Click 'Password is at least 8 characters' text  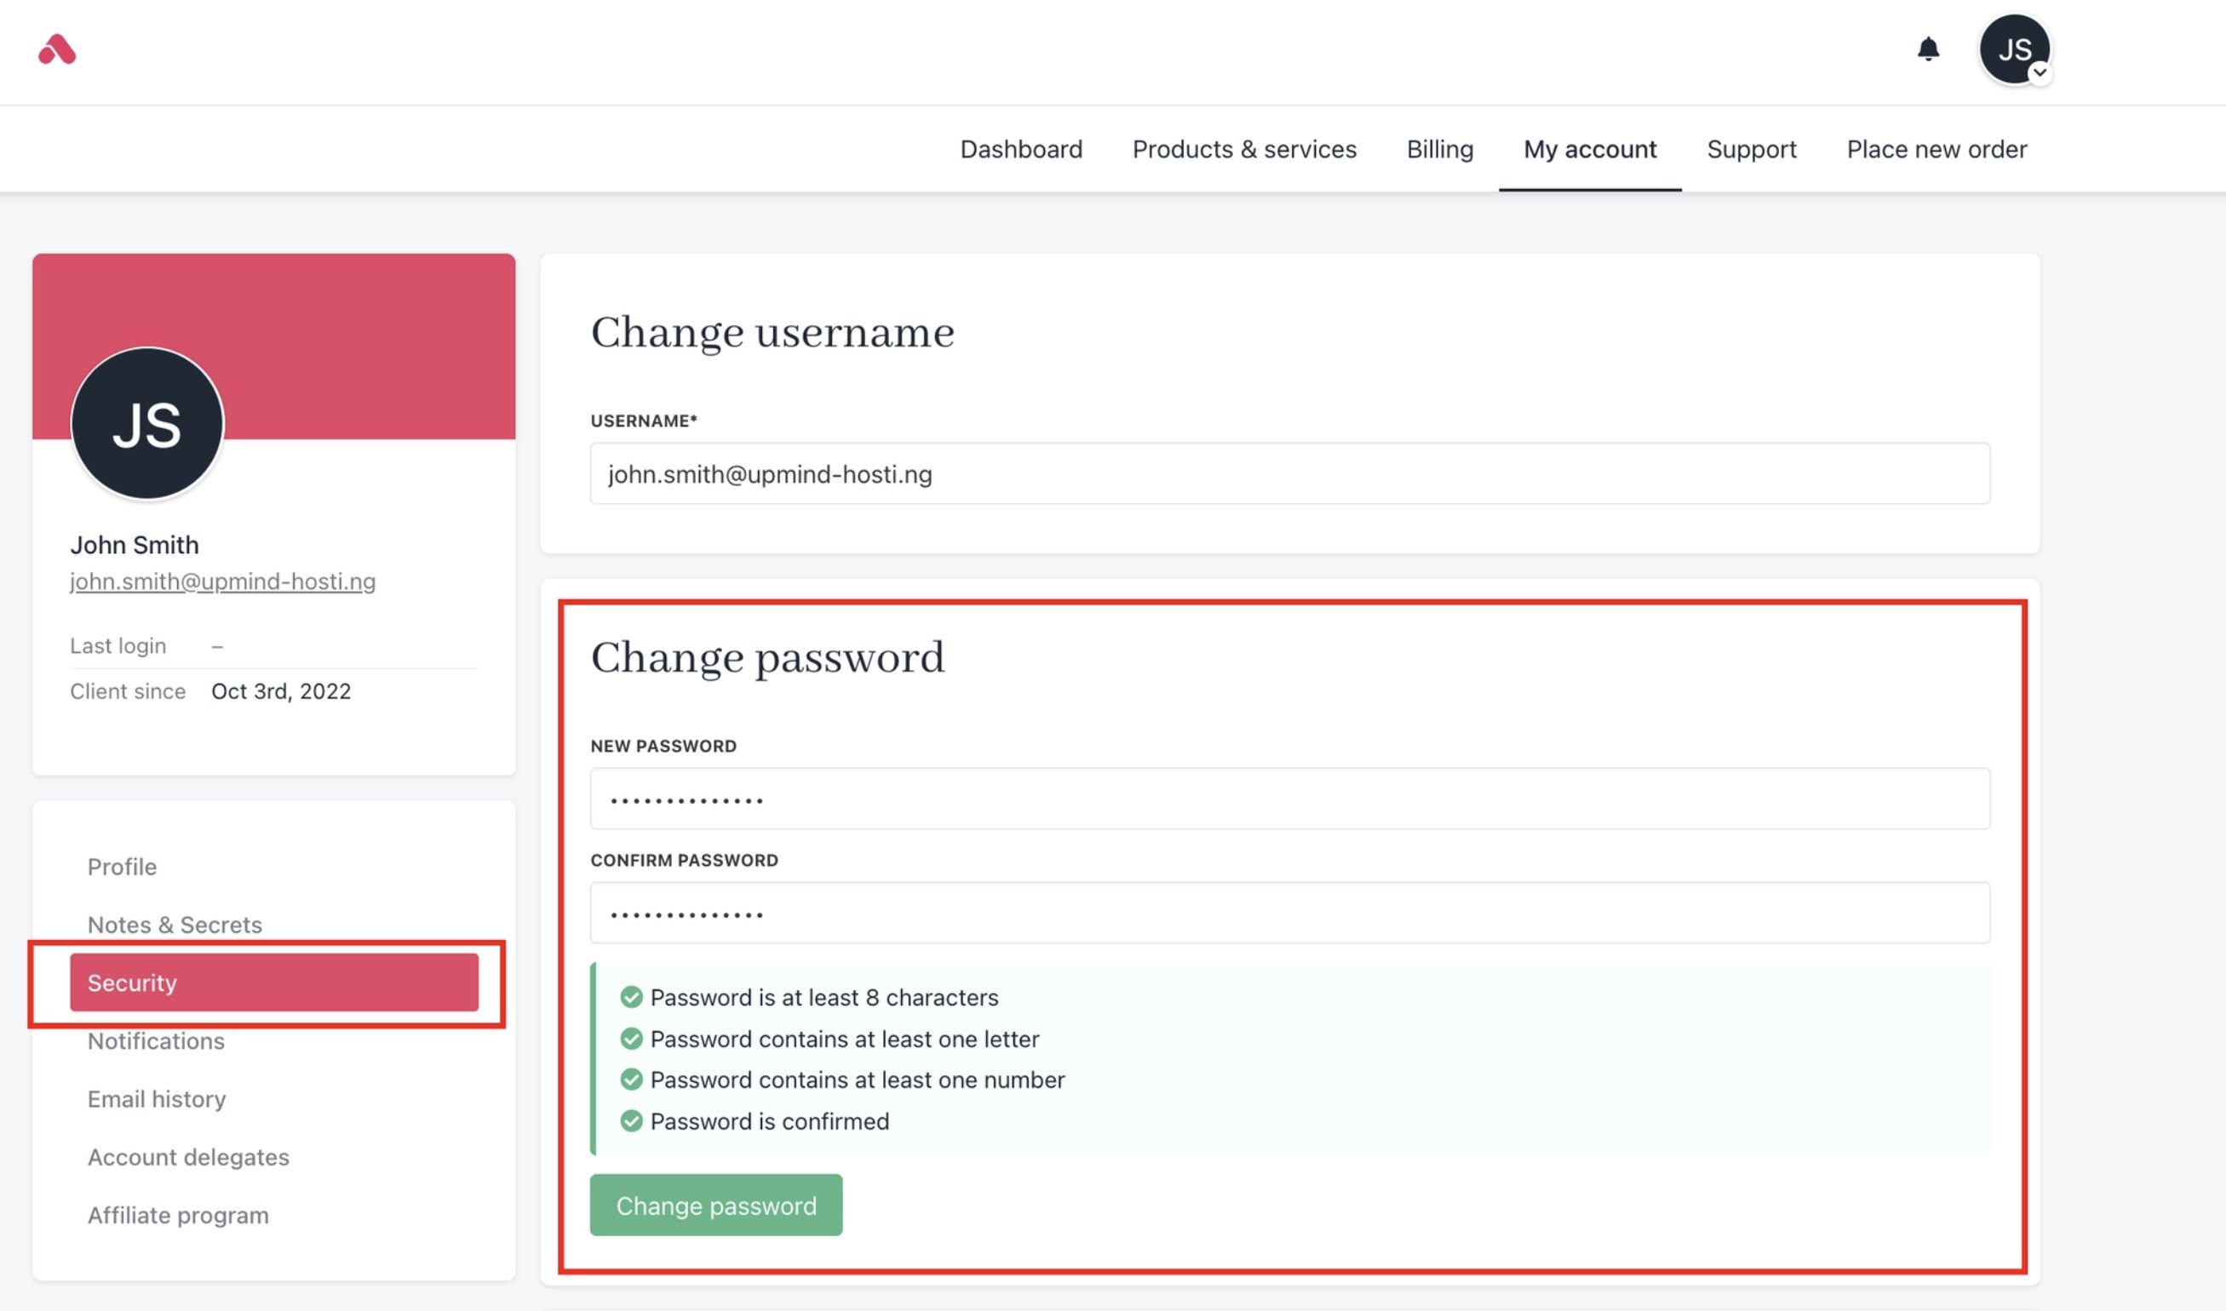(x=823, y=998)
